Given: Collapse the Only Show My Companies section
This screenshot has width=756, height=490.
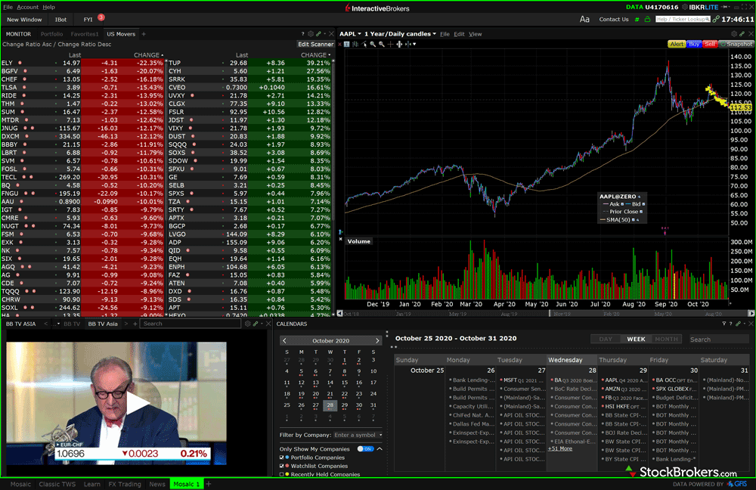Looking at the screenshot, I should [x=380, y=448].
